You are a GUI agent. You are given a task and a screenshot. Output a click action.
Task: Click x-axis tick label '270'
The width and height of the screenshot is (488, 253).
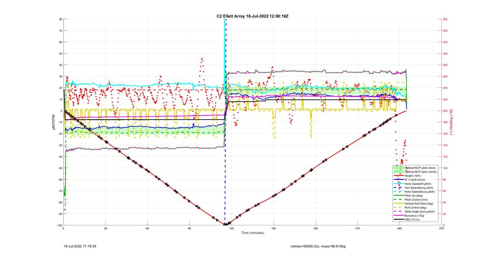441,229
